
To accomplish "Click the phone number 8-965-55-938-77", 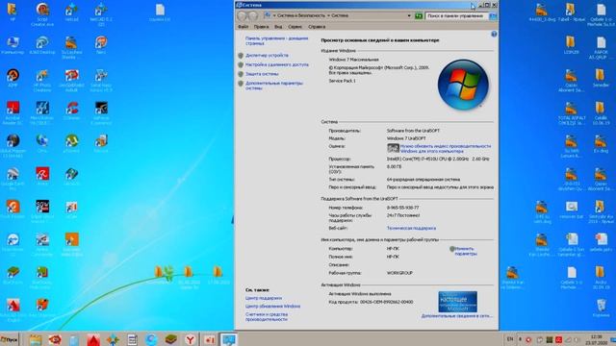I will point(402,208).
